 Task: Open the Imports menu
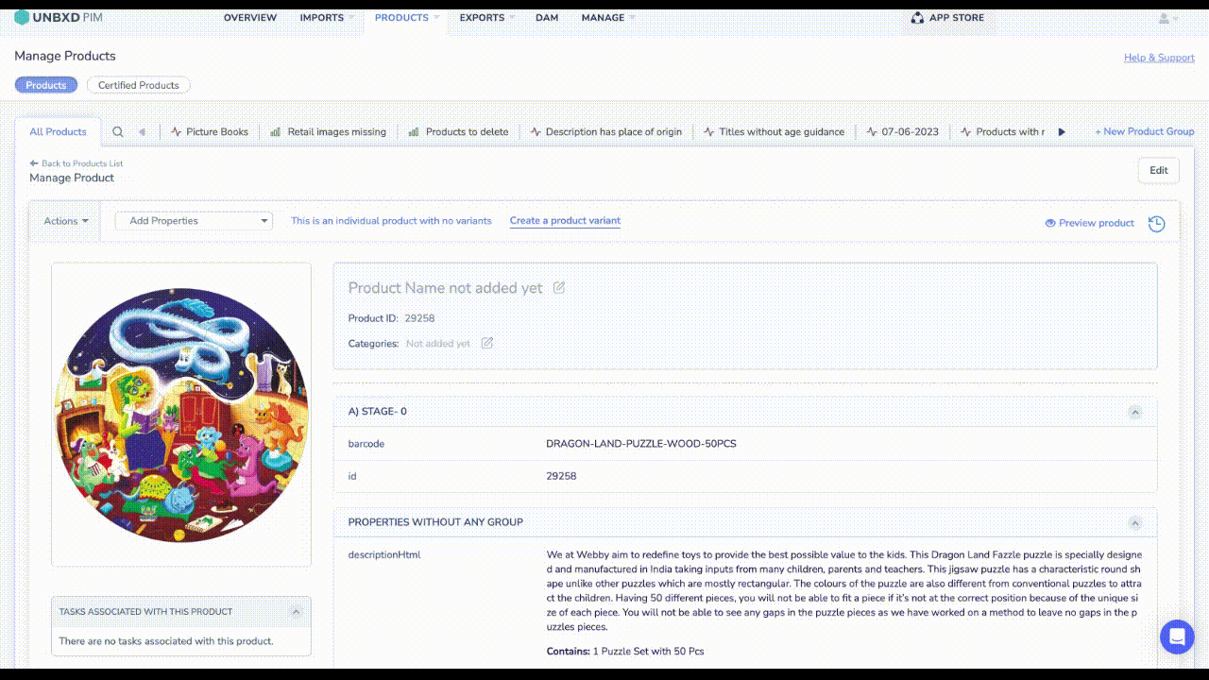click(x=326, y=17)
